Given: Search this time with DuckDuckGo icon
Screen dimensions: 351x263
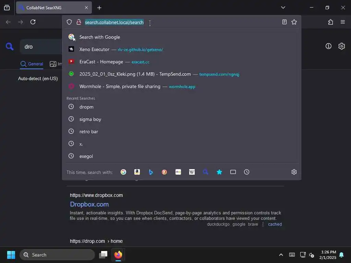Looking at the screenshot, I should pyautogui.click(x=164, y=172).
